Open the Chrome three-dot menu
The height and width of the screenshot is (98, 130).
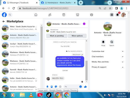pyautogui.click(x=127, y=8)
